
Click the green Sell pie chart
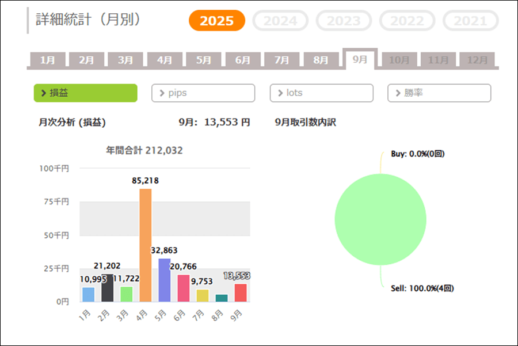380,219
